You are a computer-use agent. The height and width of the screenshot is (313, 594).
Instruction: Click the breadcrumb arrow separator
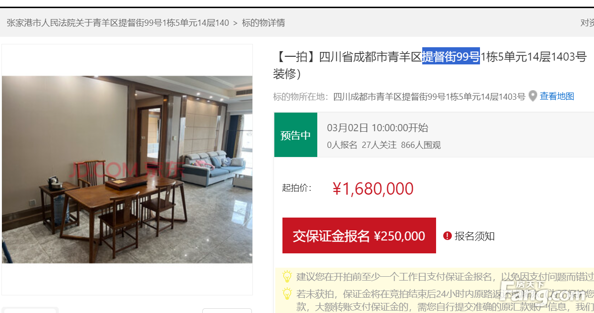click(235, 22)
